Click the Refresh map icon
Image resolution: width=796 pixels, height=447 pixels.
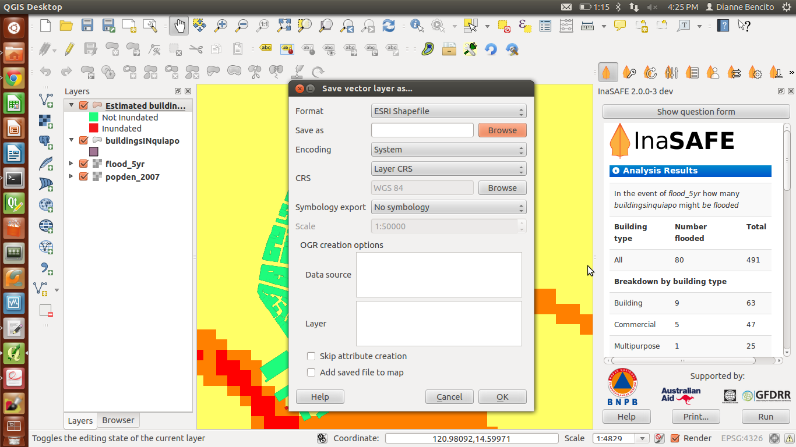[389, 26]
